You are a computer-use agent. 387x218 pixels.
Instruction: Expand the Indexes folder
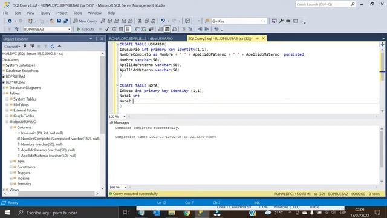[x=11, y=178]
